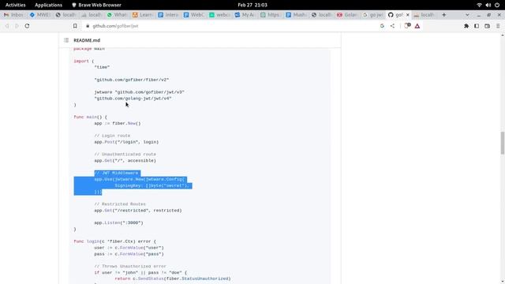Click the user := c.FormValue("user") line
The width and height of the screenshot is (505, 284).
pos(129,248)
